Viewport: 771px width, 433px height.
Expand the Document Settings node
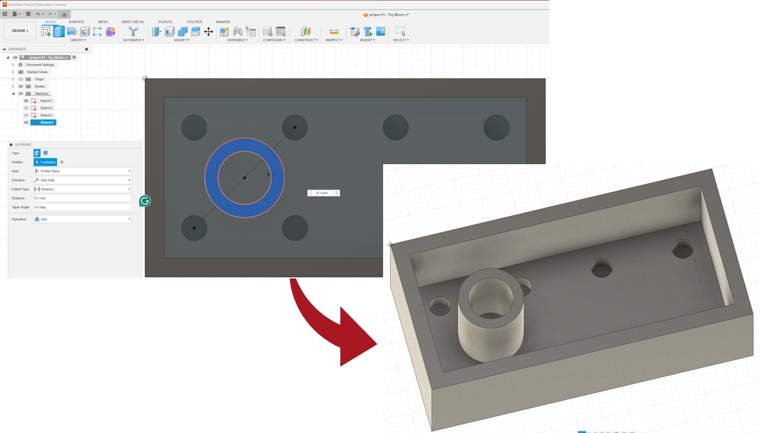pyautogui.click(x=13, y=65)
